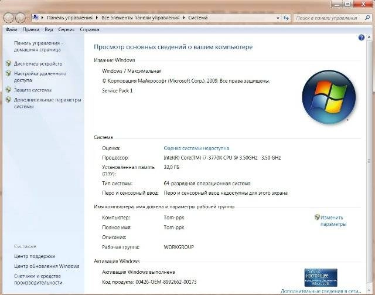
Task: Click the vertical scrollbar thumb
Action: click(x=369, y=162)
